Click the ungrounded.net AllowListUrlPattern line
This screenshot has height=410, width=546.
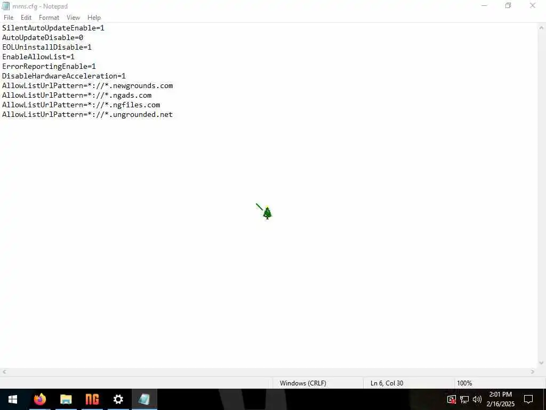[x=87, y=114]
